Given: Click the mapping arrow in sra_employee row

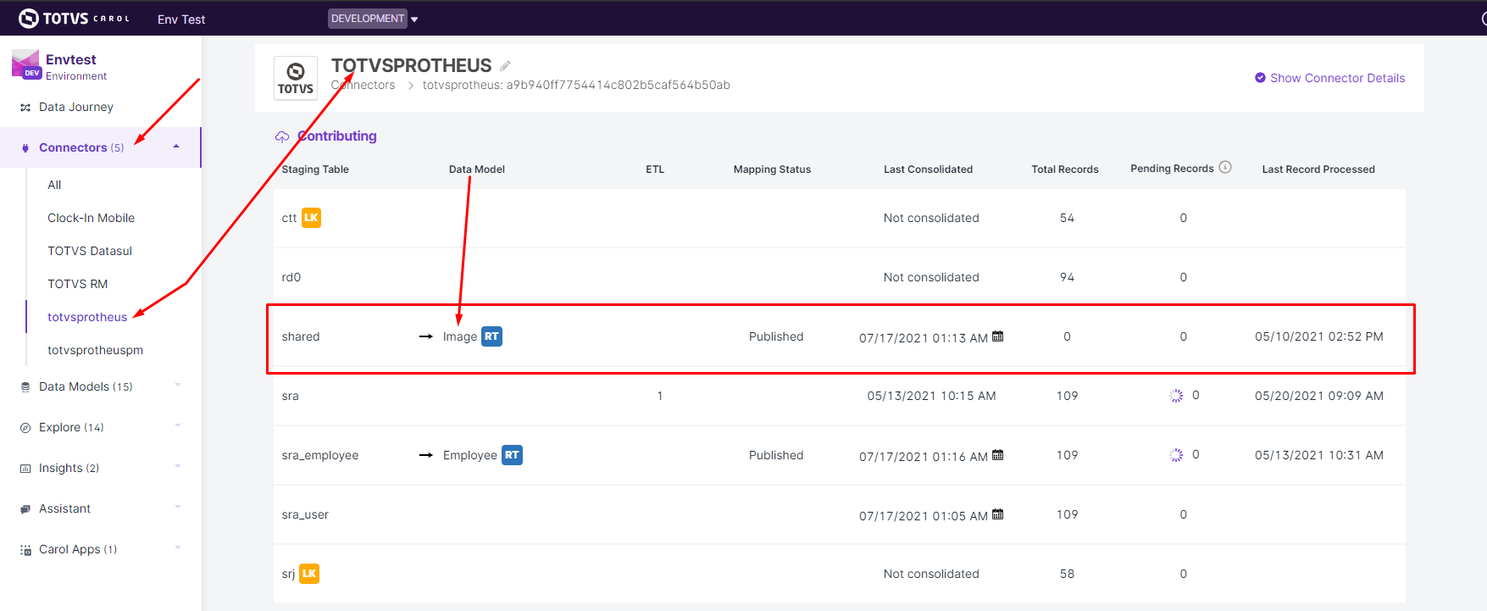Looking at the screenshot, I should 426,455.
